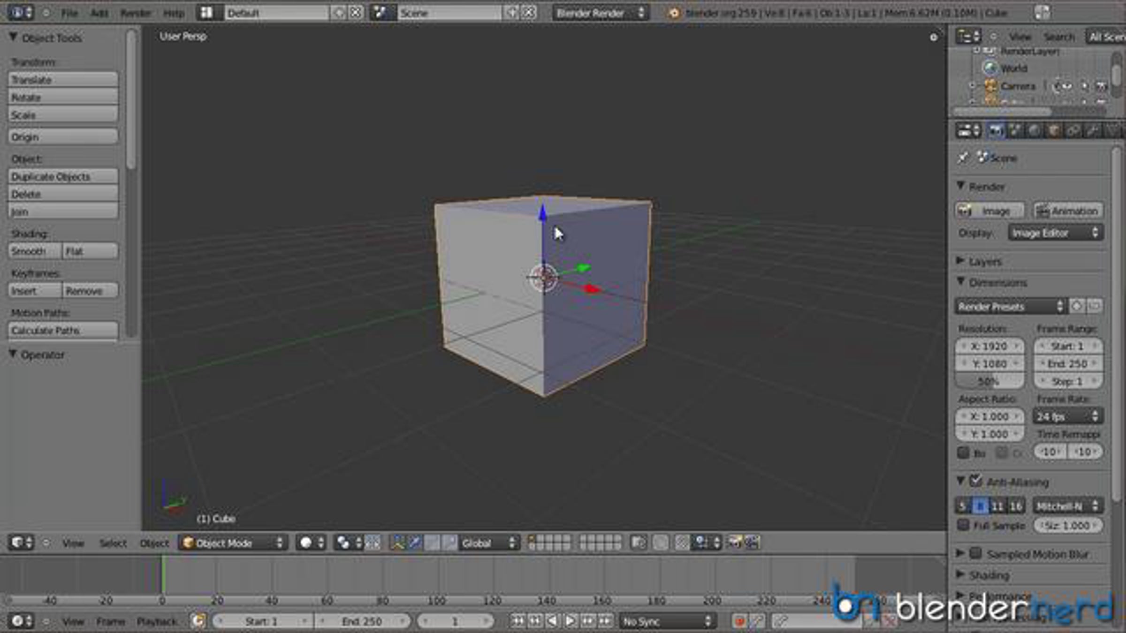Open the File menu
The image size is (1126, 633).
click(69, 13)
